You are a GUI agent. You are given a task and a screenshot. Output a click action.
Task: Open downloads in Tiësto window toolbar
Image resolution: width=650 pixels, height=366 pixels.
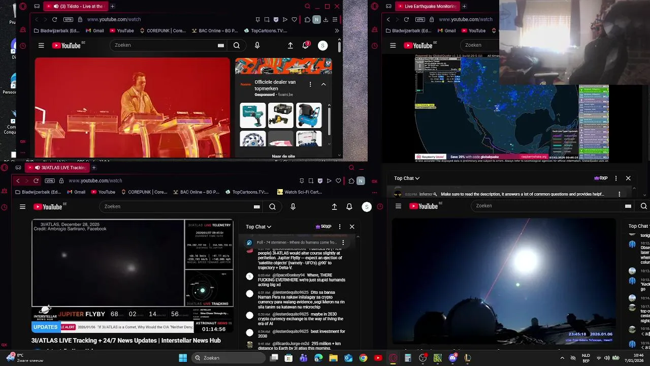point(326,19)
